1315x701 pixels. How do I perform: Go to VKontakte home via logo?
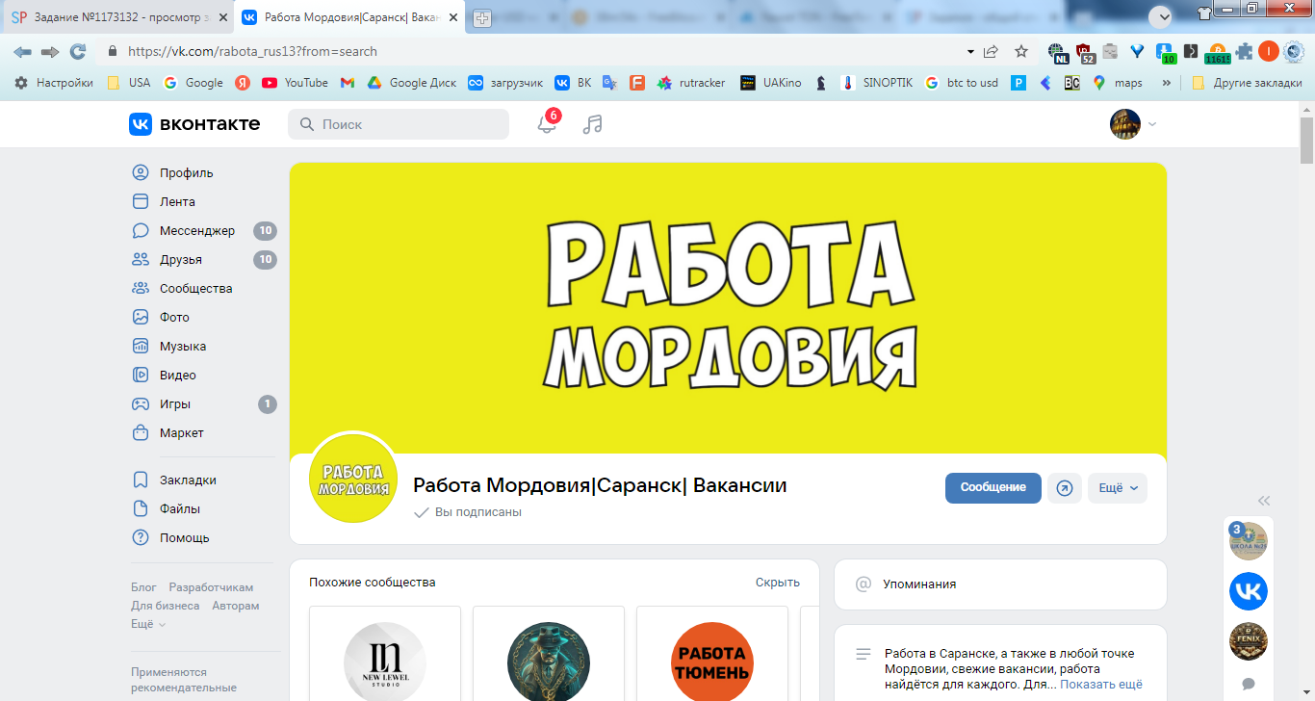[194, 124]
